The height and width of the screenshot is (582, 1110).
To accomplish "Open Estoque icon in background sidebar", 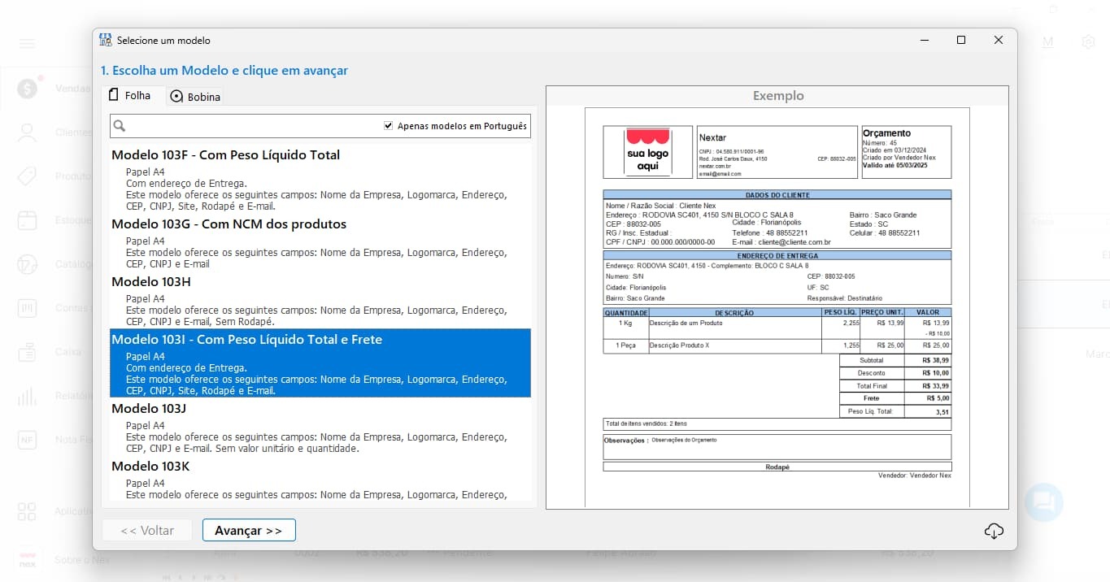I will 27,220.
